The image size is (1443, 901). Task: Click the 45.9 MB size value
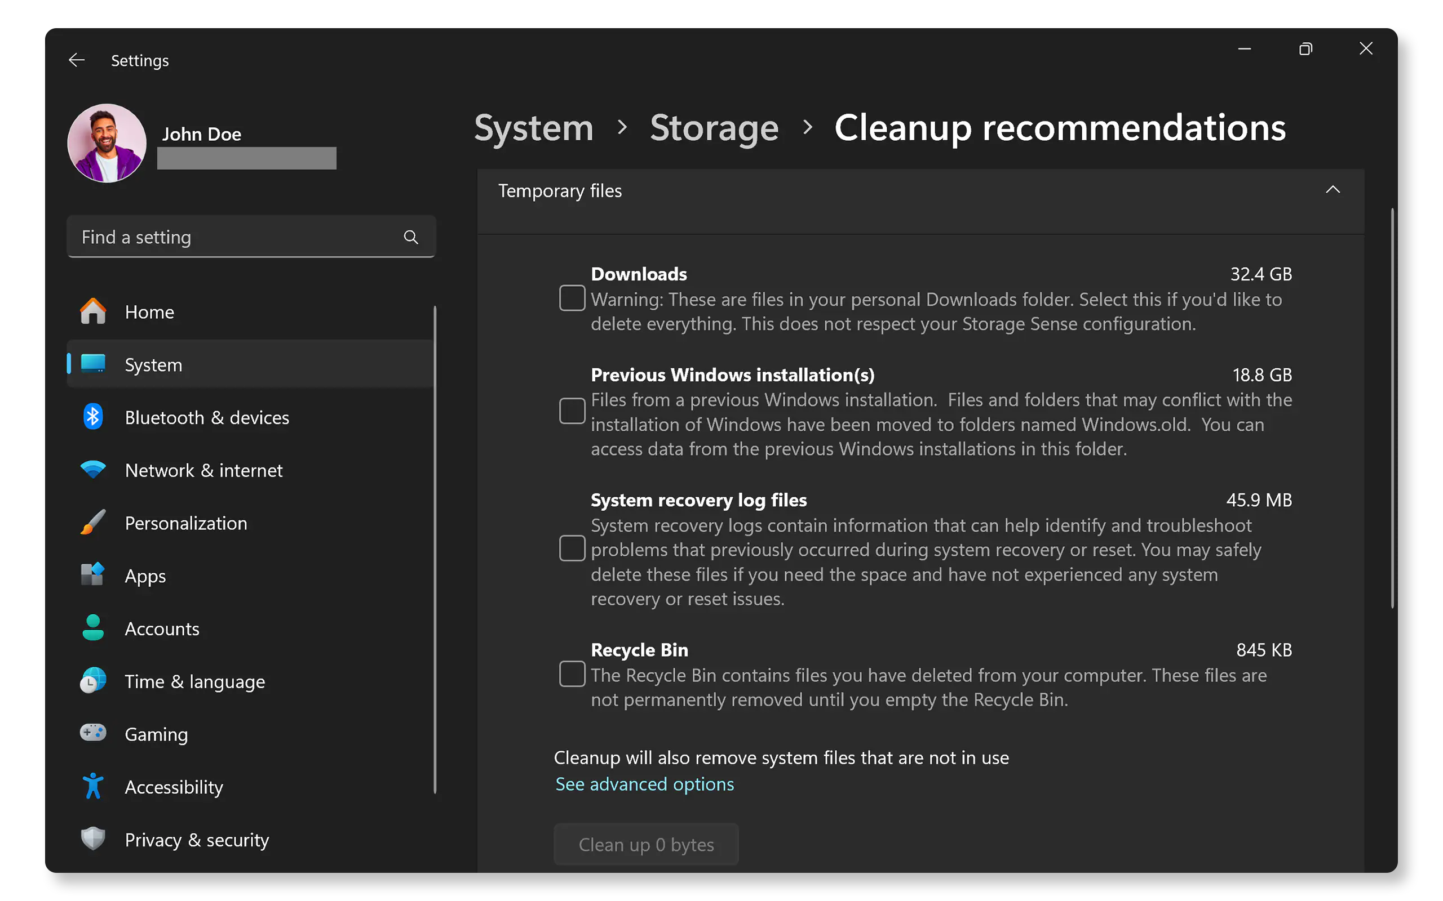point(1259,499)
